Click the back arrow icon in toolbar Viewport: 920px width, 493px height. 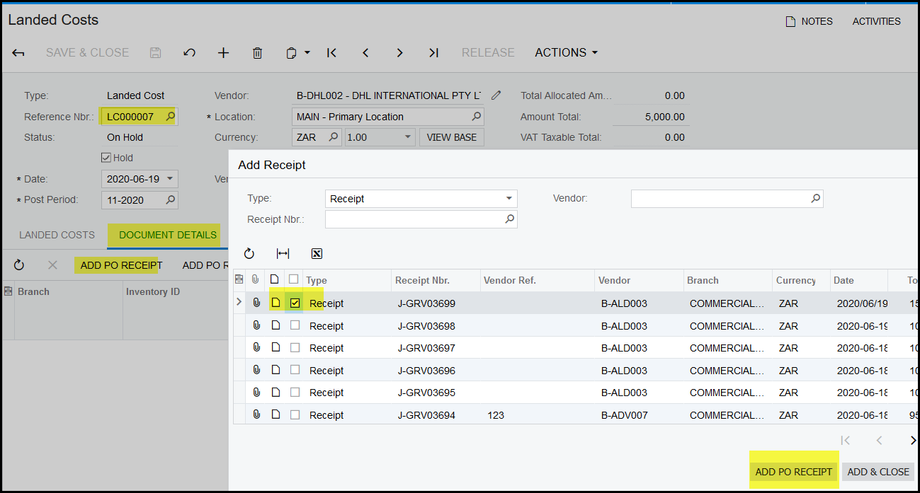click(x=18, y=53)
